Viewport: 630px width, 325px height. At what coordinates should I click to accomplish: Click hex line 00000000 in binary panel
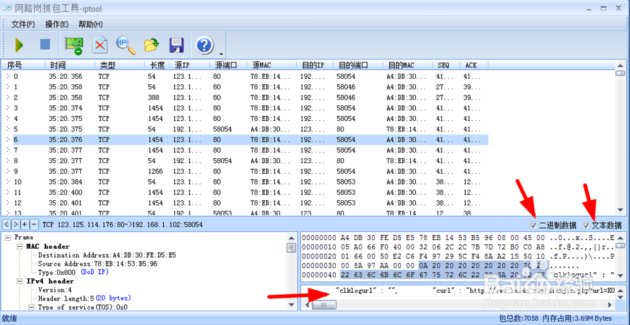[458, 238]
